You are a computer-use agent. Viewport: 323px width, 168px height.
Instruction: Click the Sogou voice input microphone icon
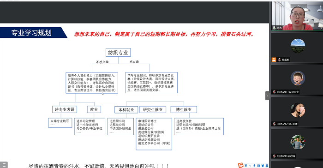(x=254, y=166)
